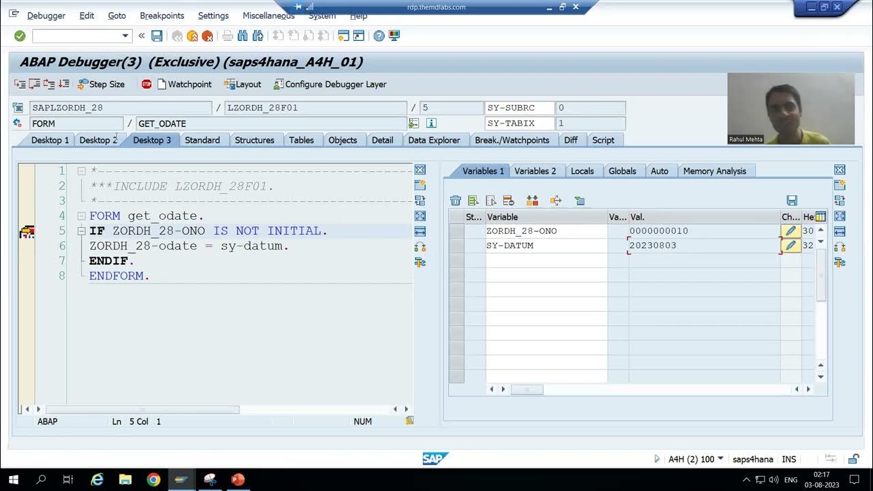Viewport: 873px width, 491px height.
Task: Click code line ZORDH_28-odate = sy-datum
Action: 189,245
